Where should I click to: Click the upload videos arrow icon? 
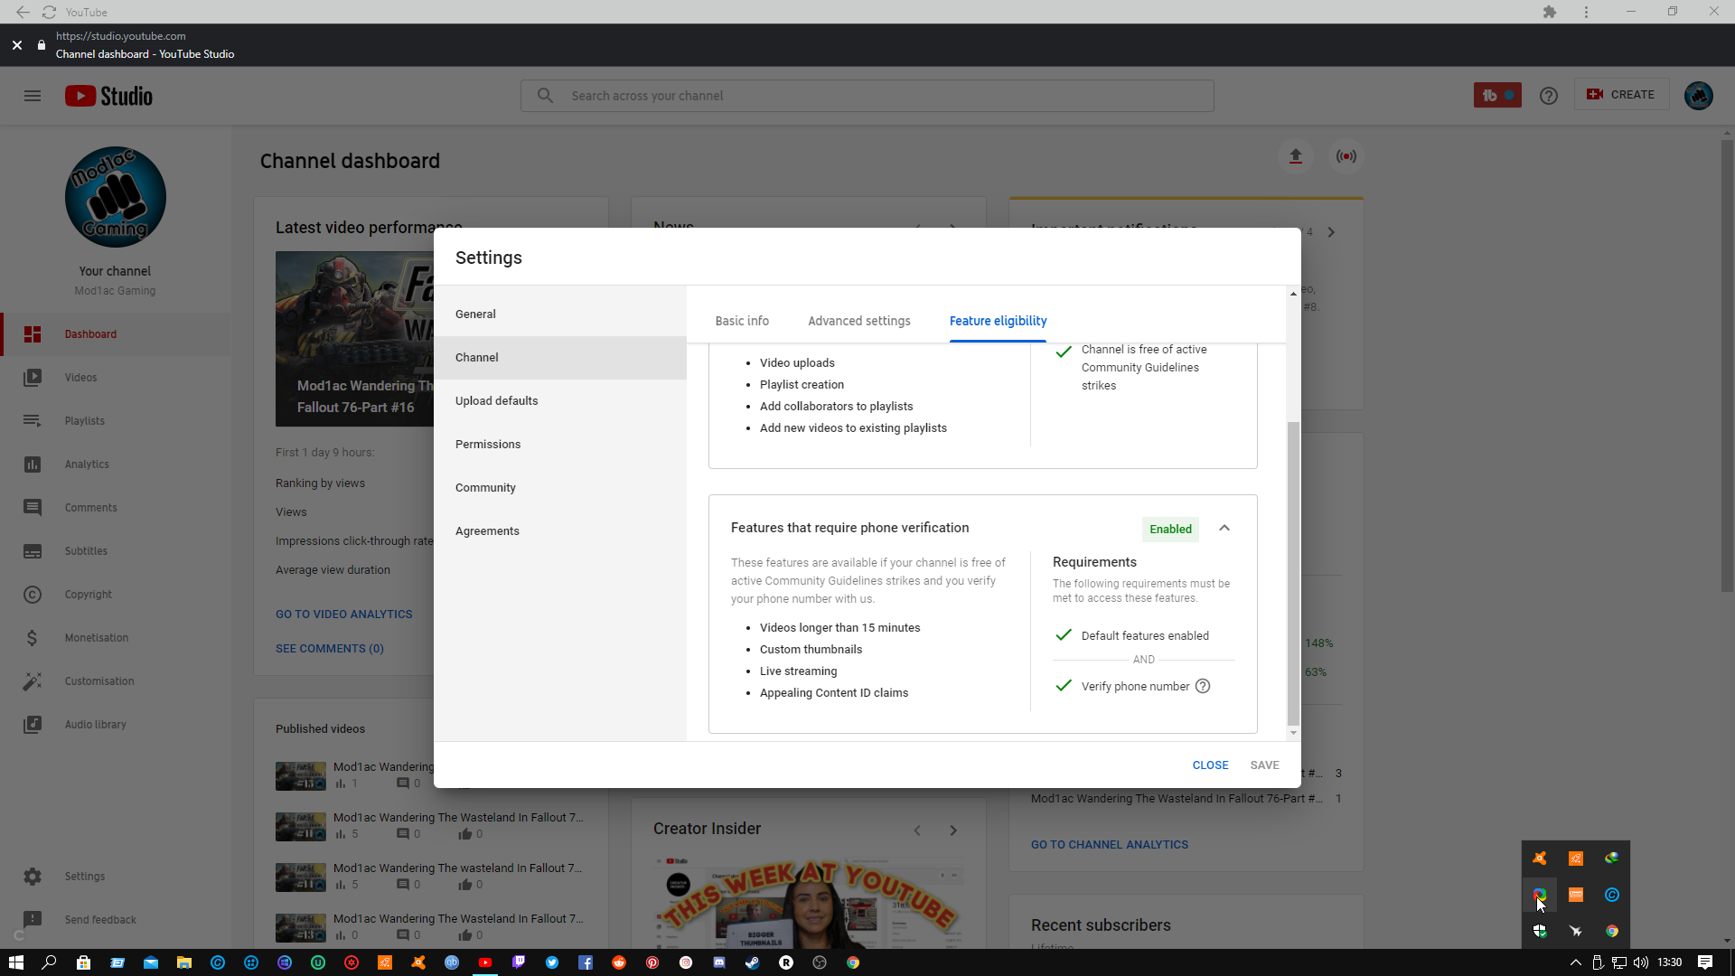[x=1296, y=156]
